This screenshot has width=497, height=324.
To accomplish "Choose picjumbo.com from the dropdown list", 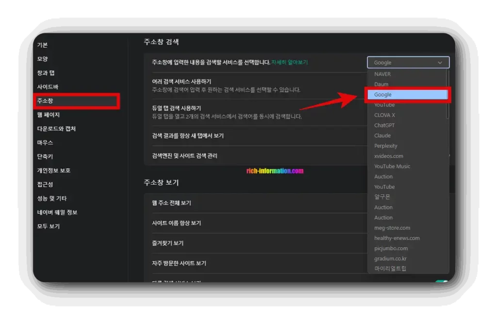I will coord(407,249).
